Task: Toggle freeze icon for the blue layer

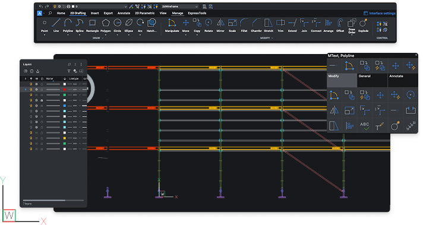Action: [36, 106]
